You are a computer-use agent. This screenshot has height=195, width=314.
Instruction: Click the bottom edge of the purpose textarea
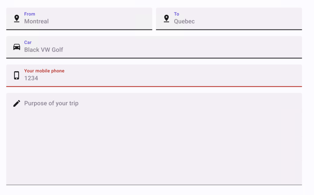click(x=154, y=184)
